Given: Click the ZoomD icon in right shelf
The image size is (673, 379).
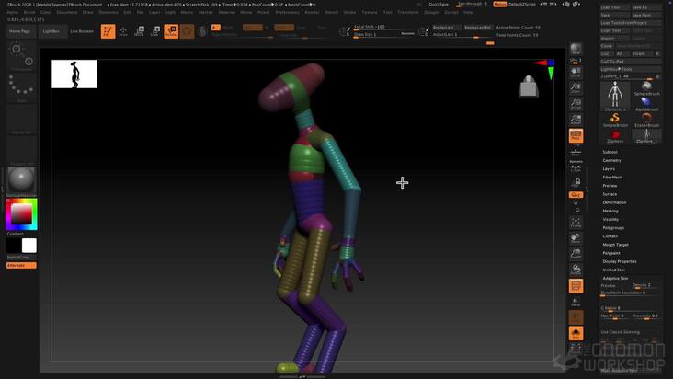Looking at the screenshot, I should pyautogui.click(x=576, y=254).
